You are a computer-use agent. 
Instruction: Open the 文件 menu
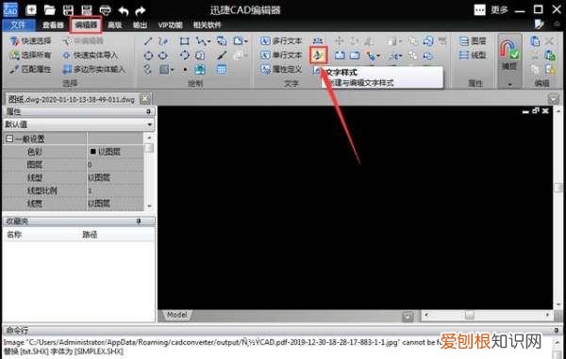[x=19, y=24]
